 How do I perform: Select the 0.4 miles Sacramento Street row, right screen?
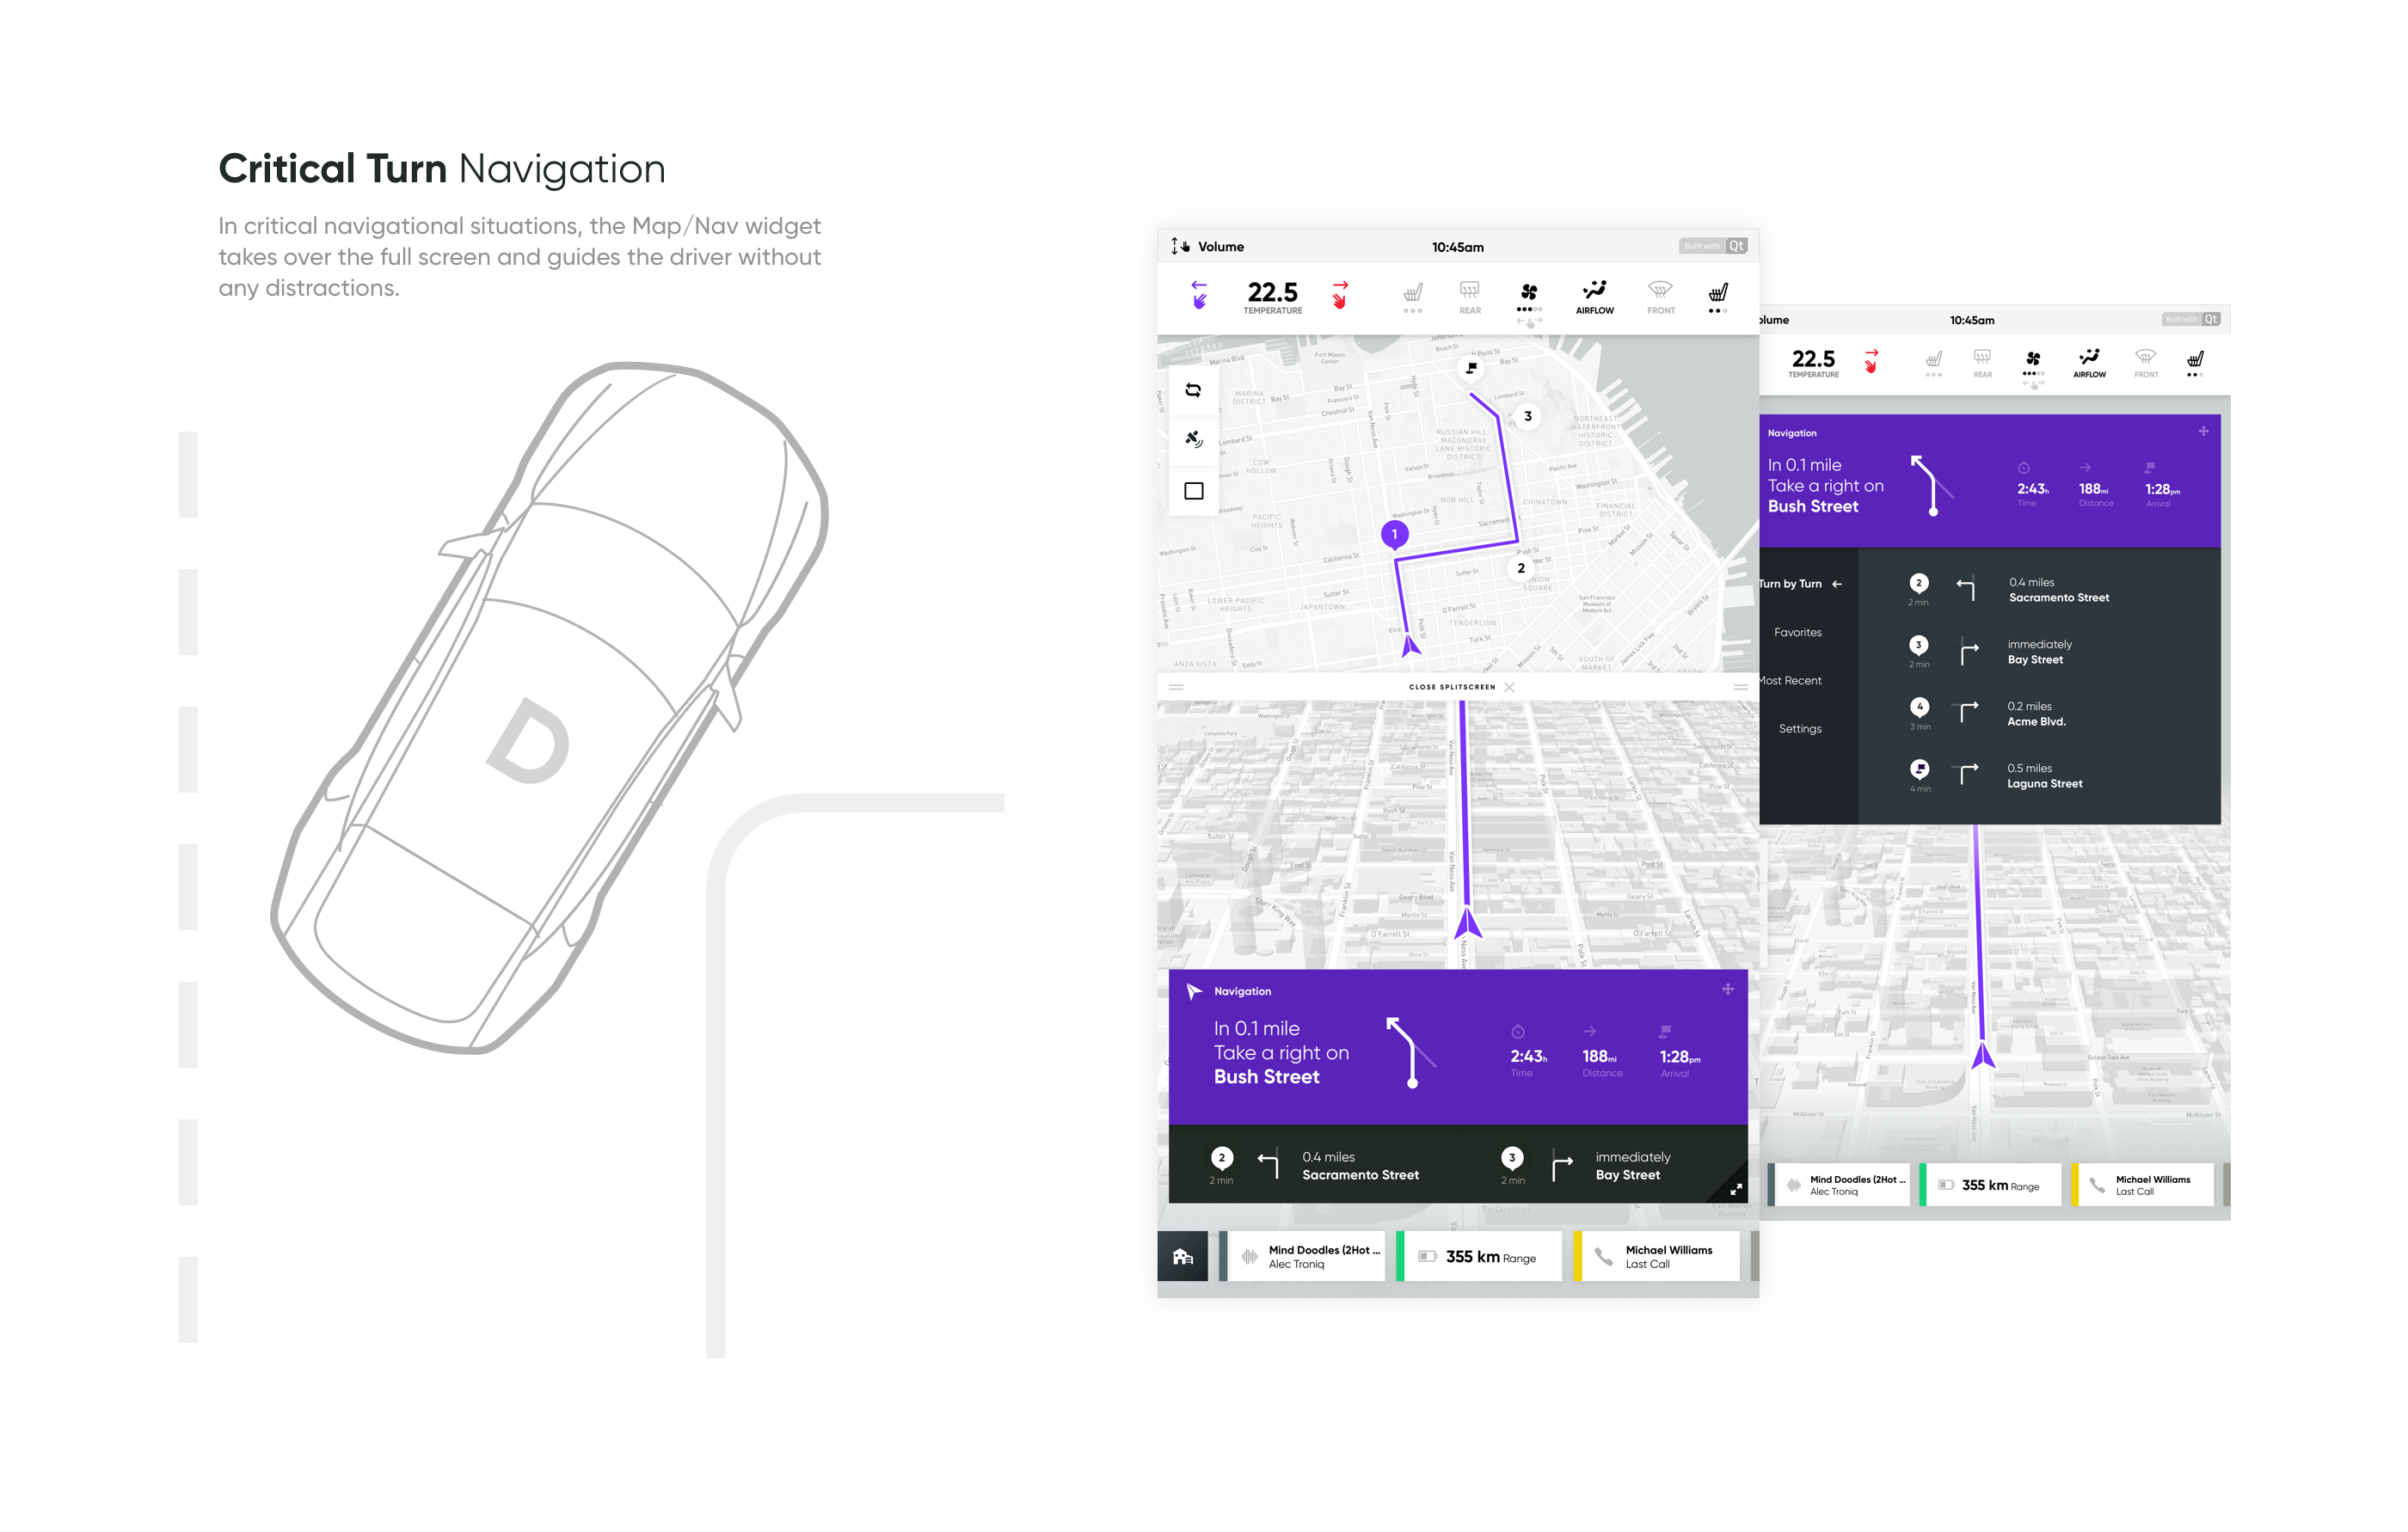click(2039, 591)
